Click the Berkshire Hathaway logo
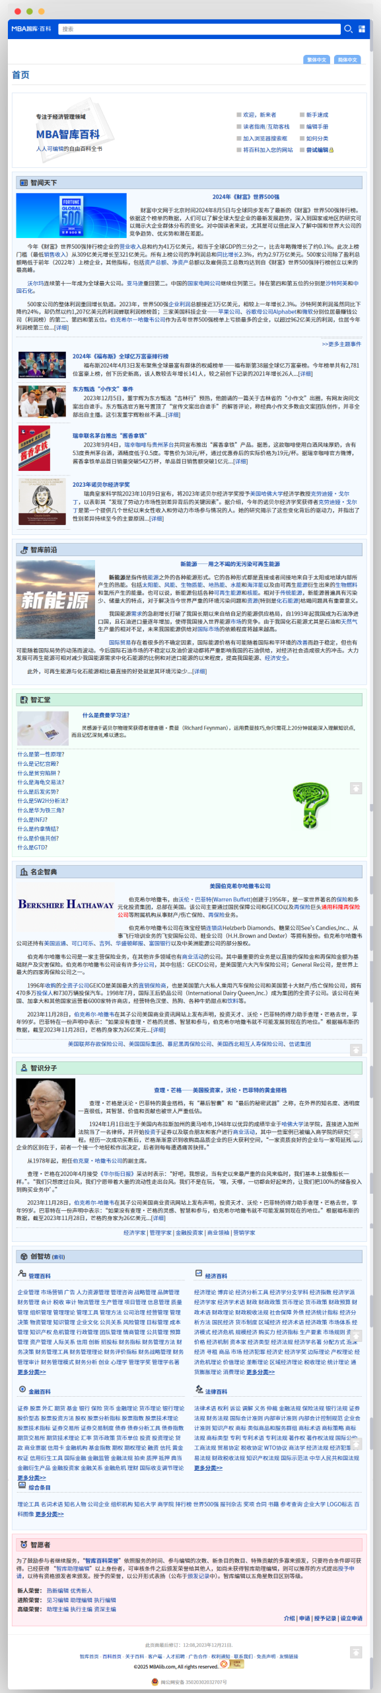Screen dimensions: 381x1693 coord(65,905)
